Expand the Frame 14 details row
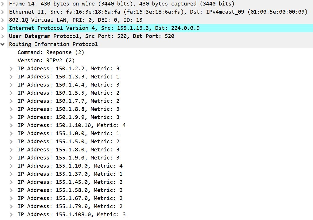Screen dimensions: 313x220 (x=3, y=4)
